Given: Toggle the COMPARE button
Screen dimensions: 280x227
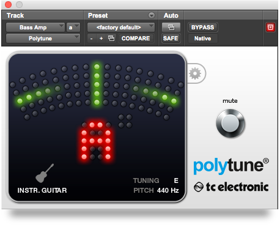Looking at the screenshot, I should click(x=136, y=39).
